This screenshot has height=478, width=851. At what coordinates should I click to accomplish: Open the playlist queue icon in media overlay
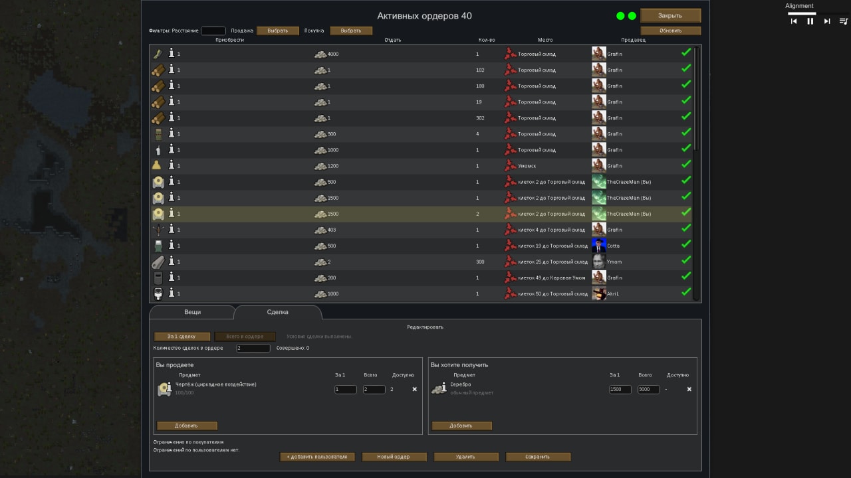[844, 21]
